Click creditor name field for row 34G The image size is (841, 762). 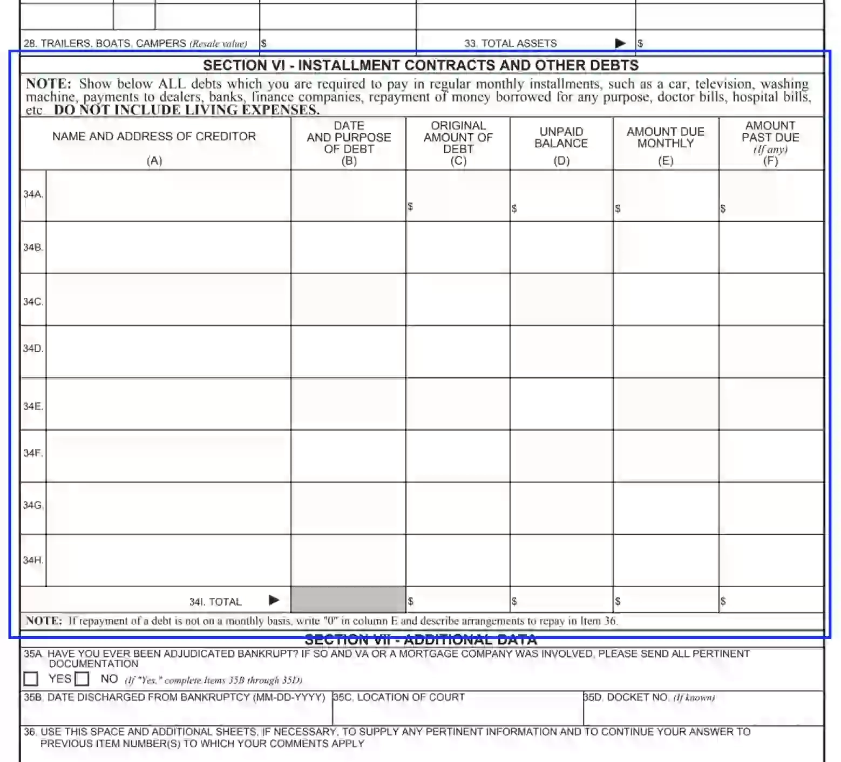point(168,508)
